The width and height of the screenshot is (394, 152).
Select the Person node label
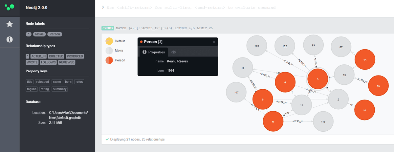(55, 34)
